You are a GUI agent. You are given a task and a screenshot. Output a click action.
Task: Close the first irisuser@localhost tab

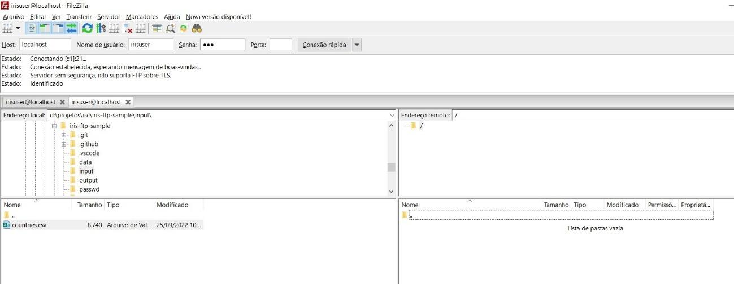62,102
